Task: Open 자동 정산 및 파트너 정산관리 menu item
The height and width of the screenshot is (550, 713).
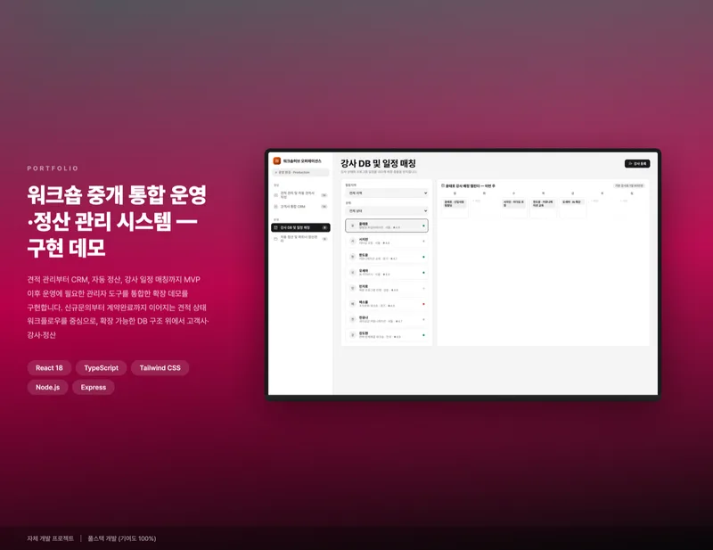Action: [x=300, y=238]
